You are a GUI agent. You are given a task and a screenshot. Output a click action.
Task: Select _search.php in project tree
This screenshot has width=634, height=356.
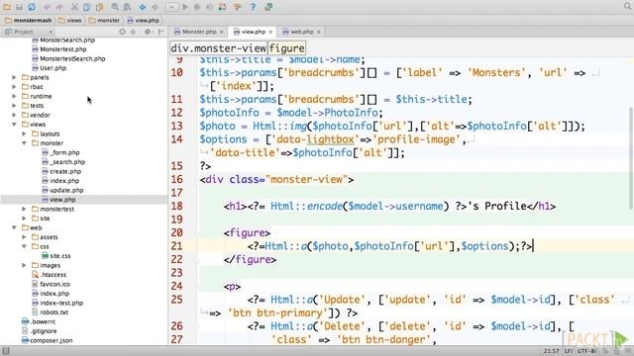63,162
